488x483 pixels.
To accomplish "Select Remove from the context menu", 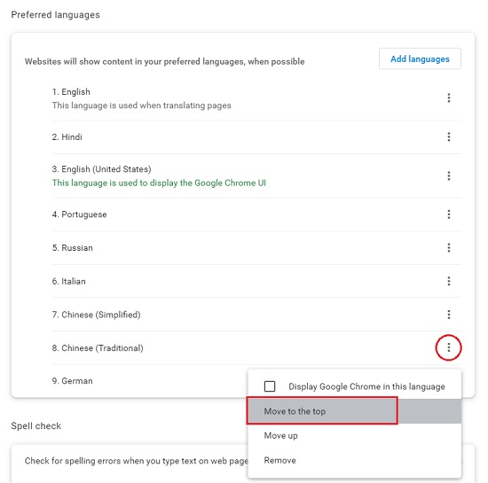I will tap(355, 460).
